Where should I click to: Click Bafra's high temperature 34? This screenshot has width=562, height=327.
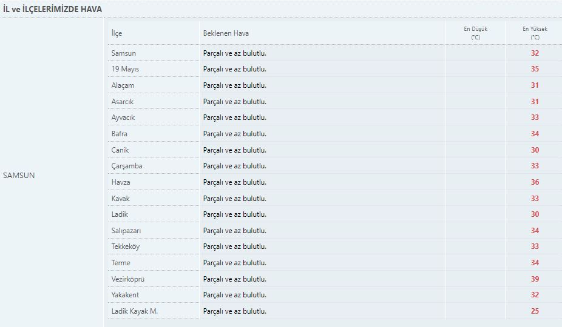(535, 134)
